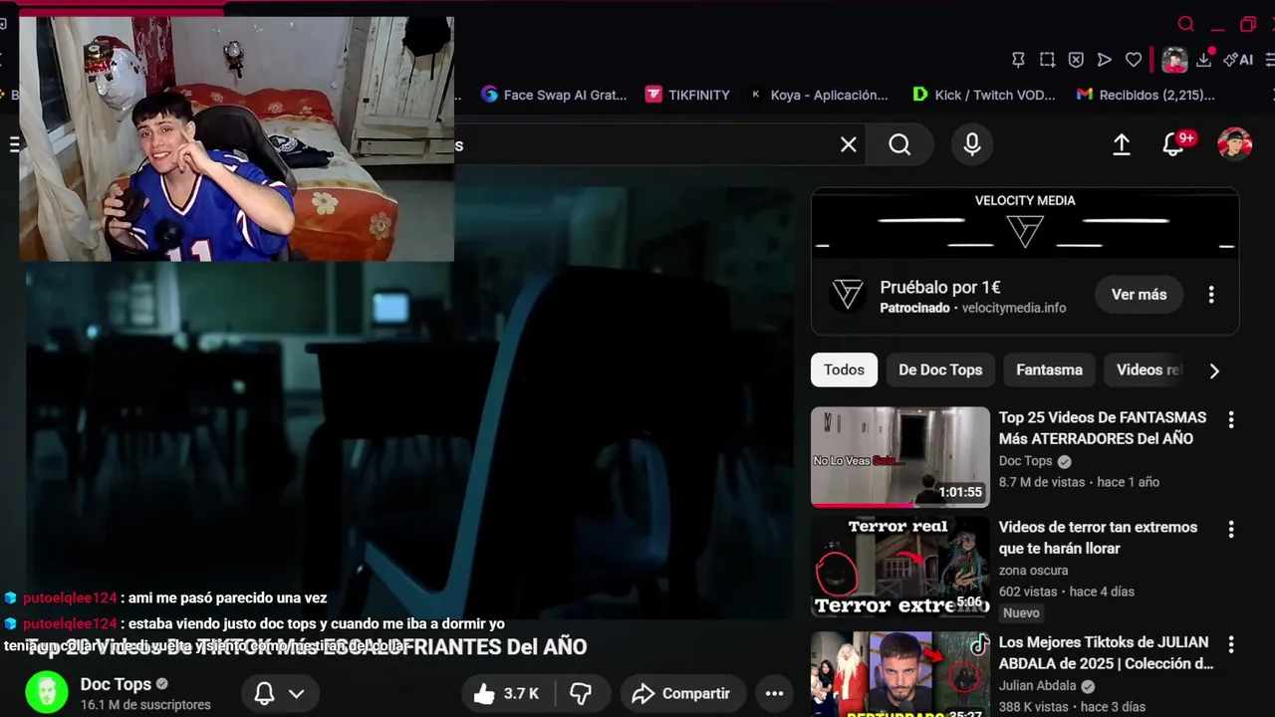Click Doc Tops green channel avatar
This screenshot has width=1275, height=717.
[x=46, y=693]
